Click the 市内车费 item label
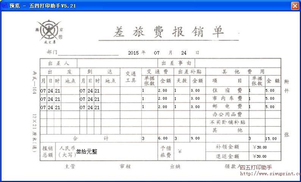Image resolution: width=301 pixels, height=182 pixels. tap(227, 99)
